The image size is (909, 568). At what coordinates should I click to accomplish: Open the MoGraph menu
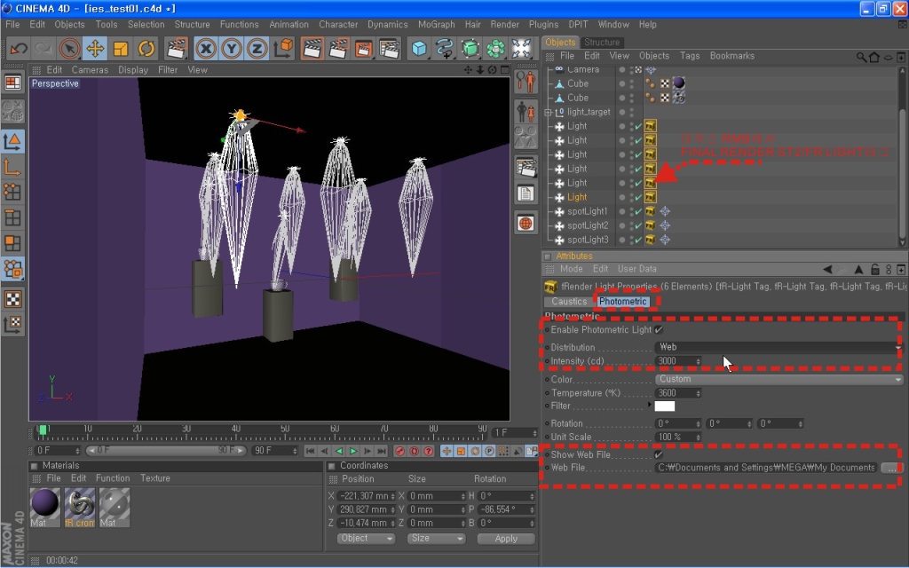(437, 24)
